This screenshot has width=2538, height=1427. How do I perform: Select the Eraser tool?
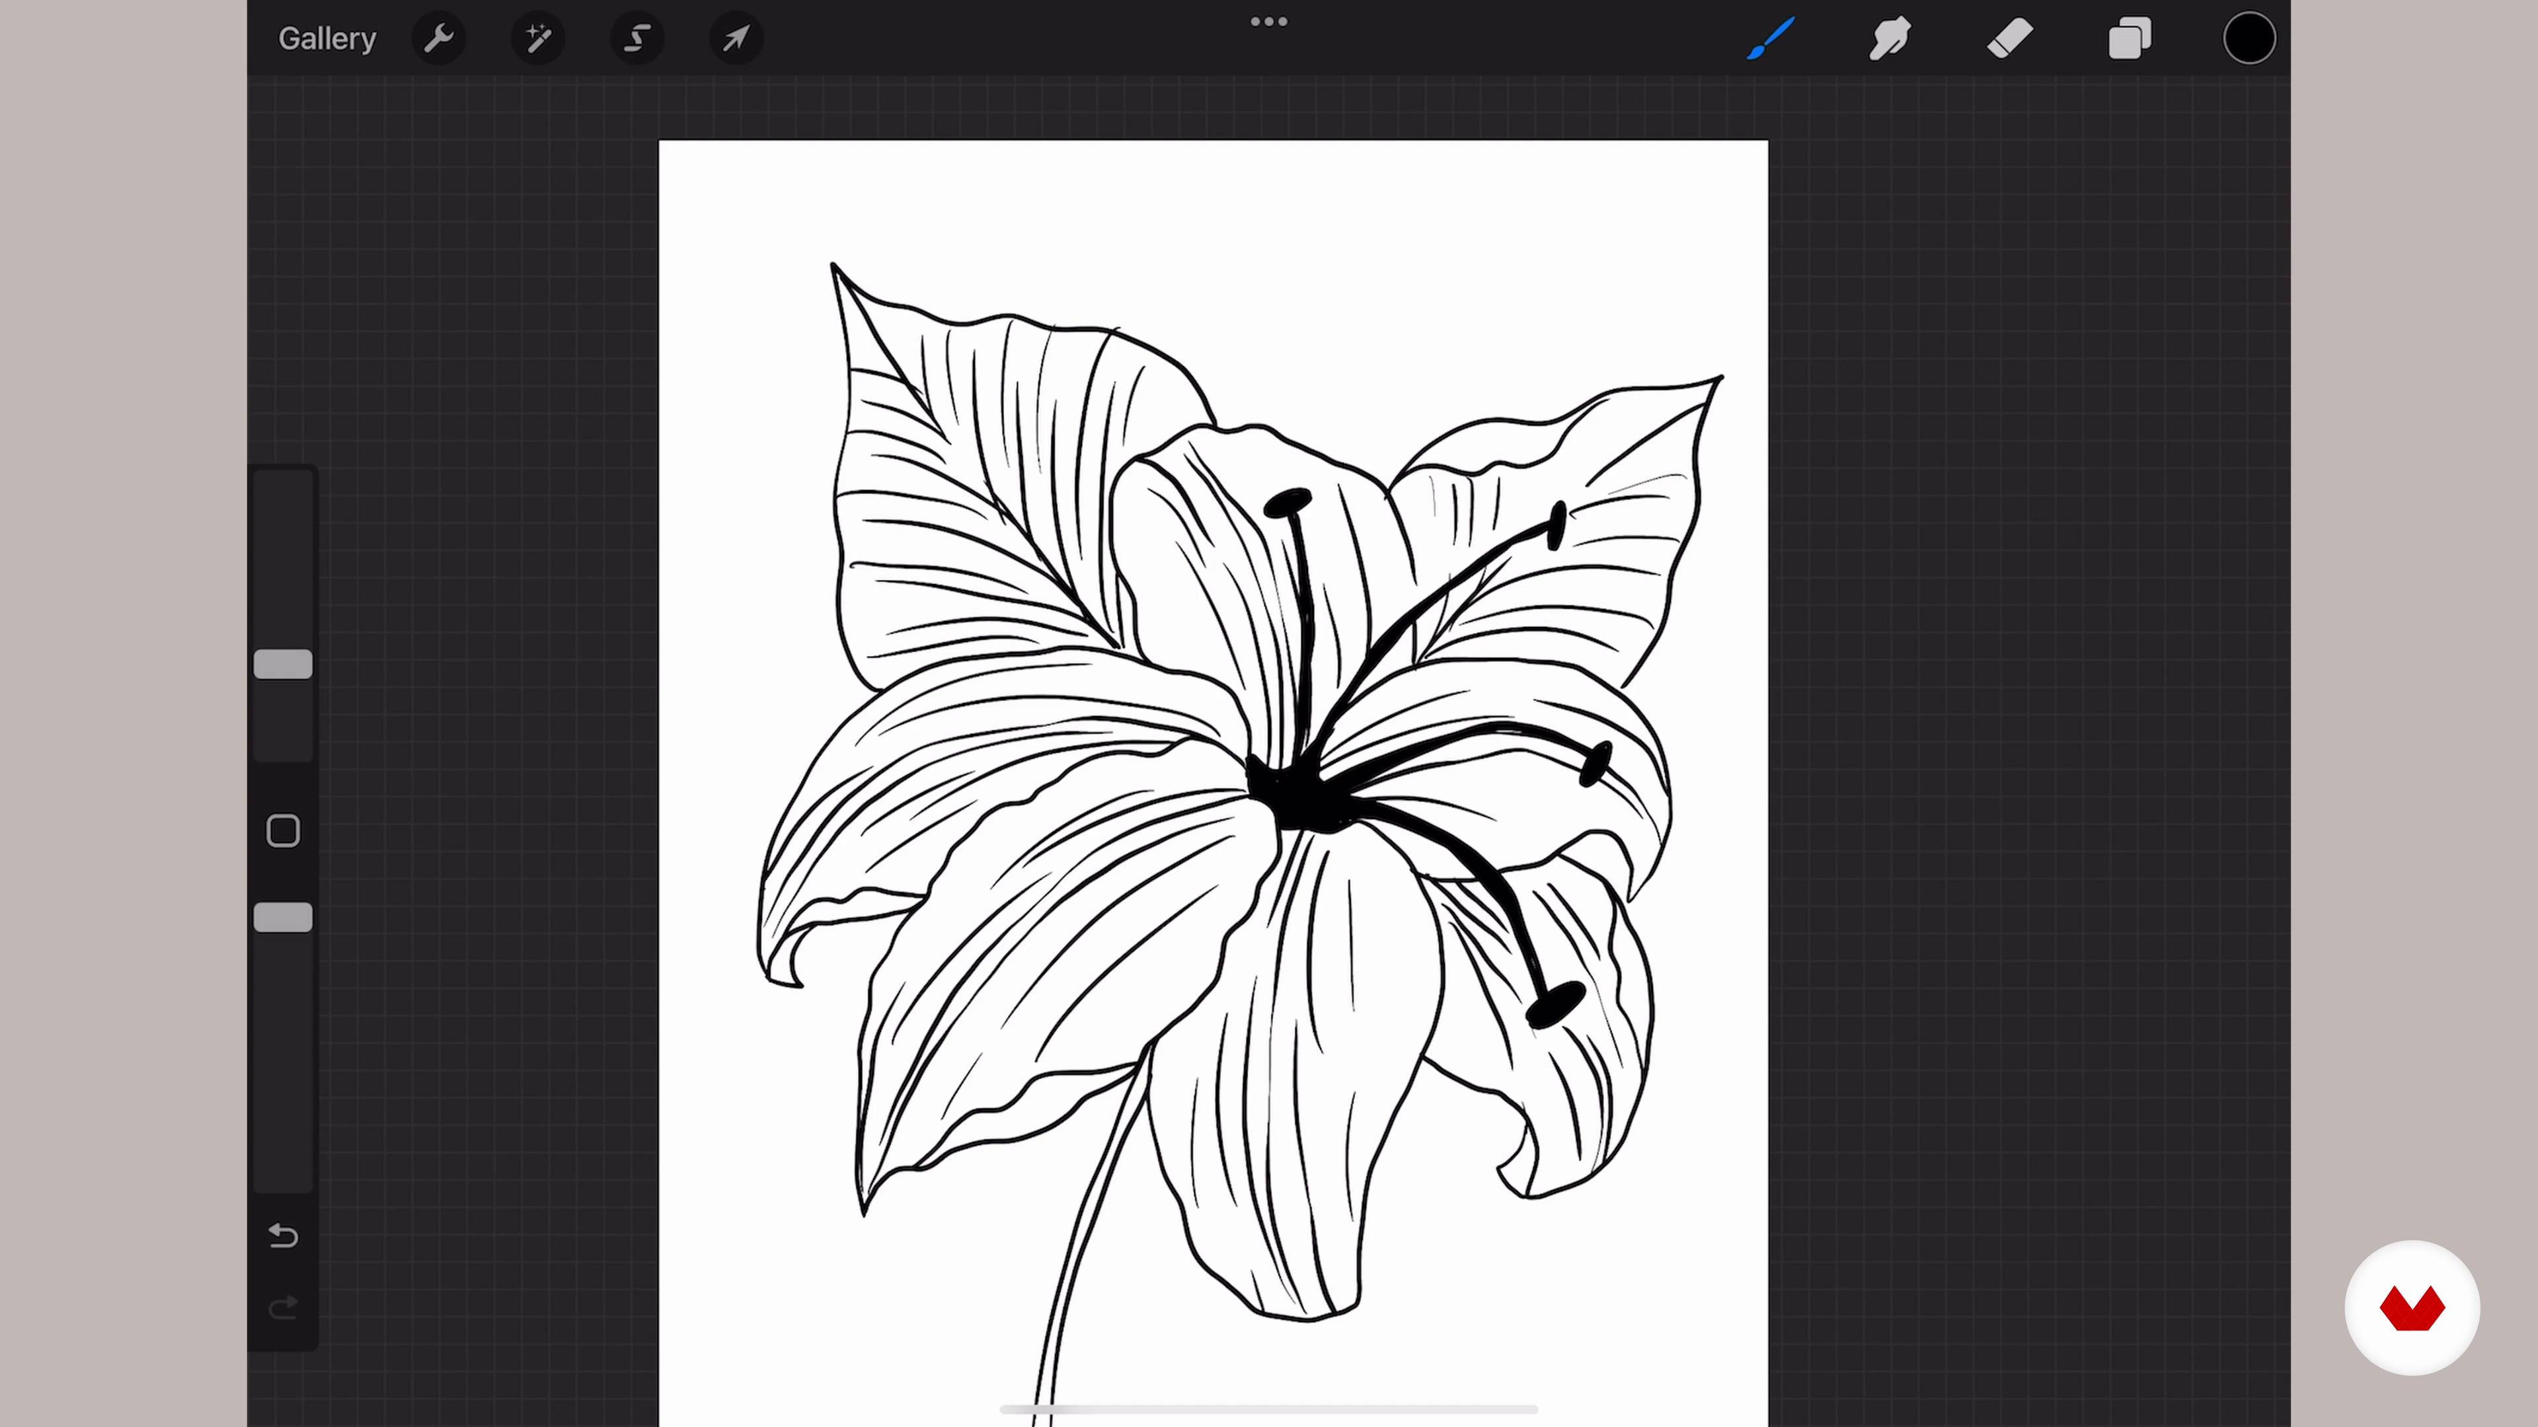[x=2010, y=38]
